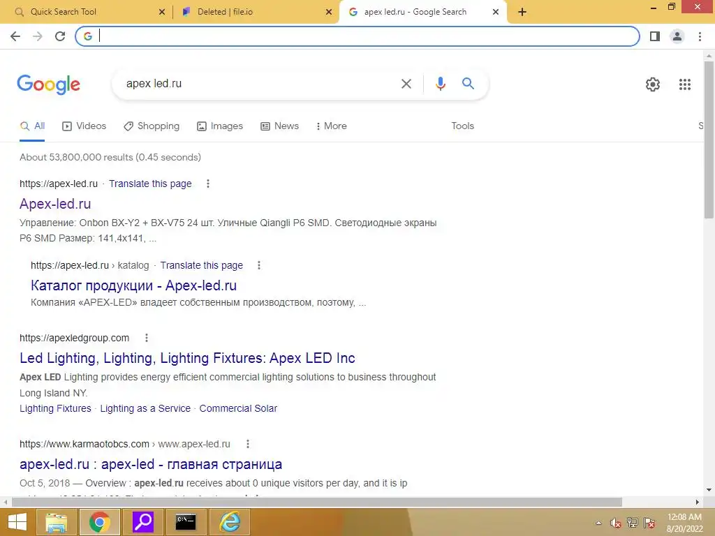715x536 pixels.
Task: Open the Command Prompt taskbar icon
Action: tap(186, 522)
